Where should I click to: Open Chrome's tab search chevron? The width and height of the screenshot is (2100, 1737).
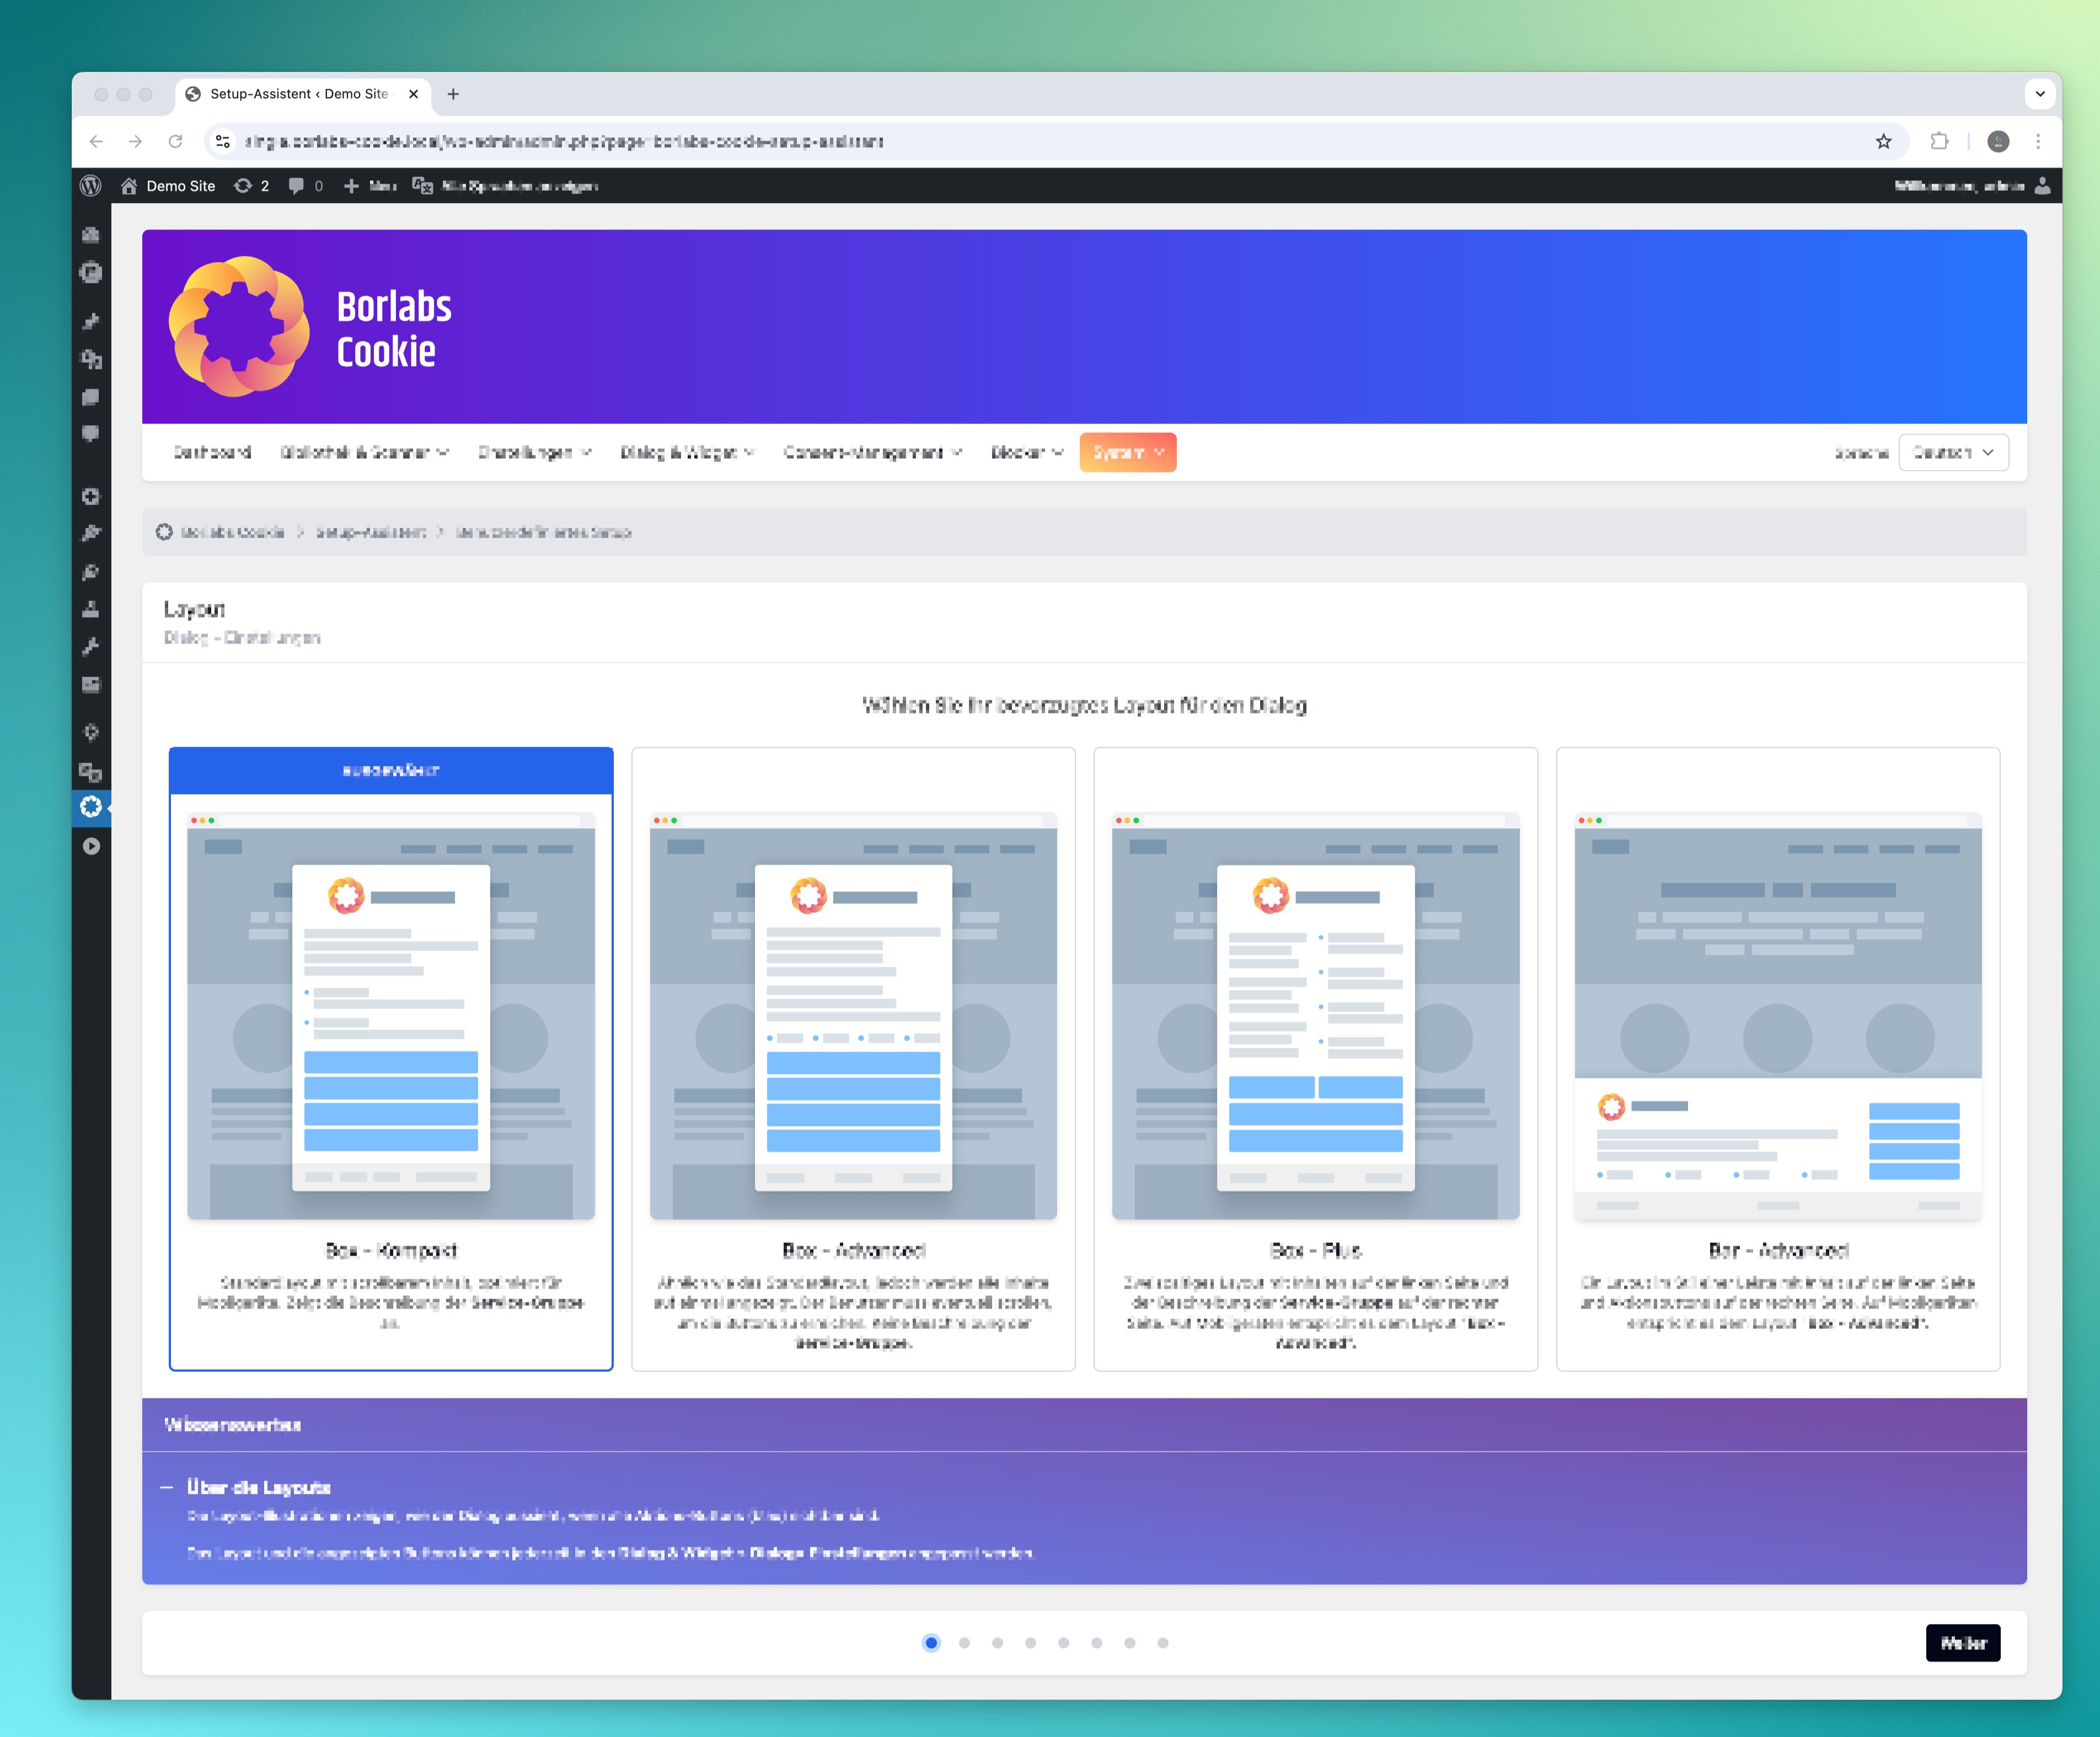click(2040, 94)
